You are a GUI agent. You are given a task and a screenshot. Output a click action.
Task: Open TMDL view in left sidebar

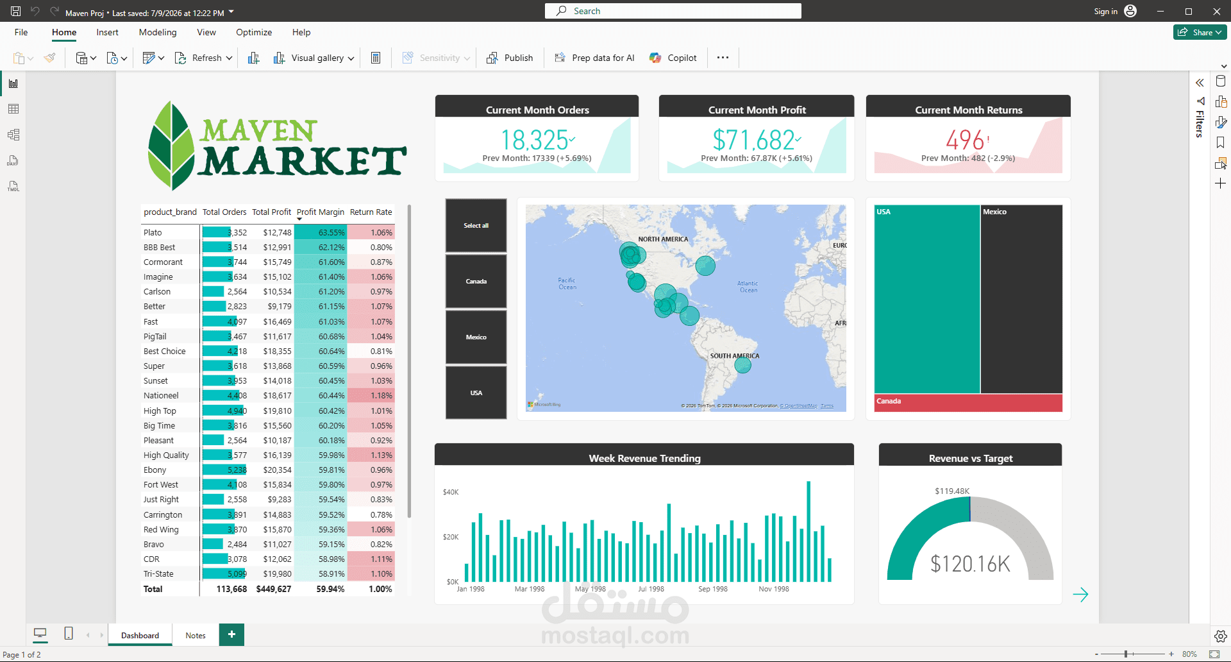tap(13, 186)
